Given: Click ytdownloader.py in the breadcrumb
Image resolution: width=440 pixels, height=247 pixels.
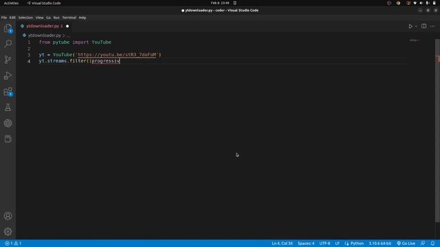Looking at the screenshot, I should [44, 36].
